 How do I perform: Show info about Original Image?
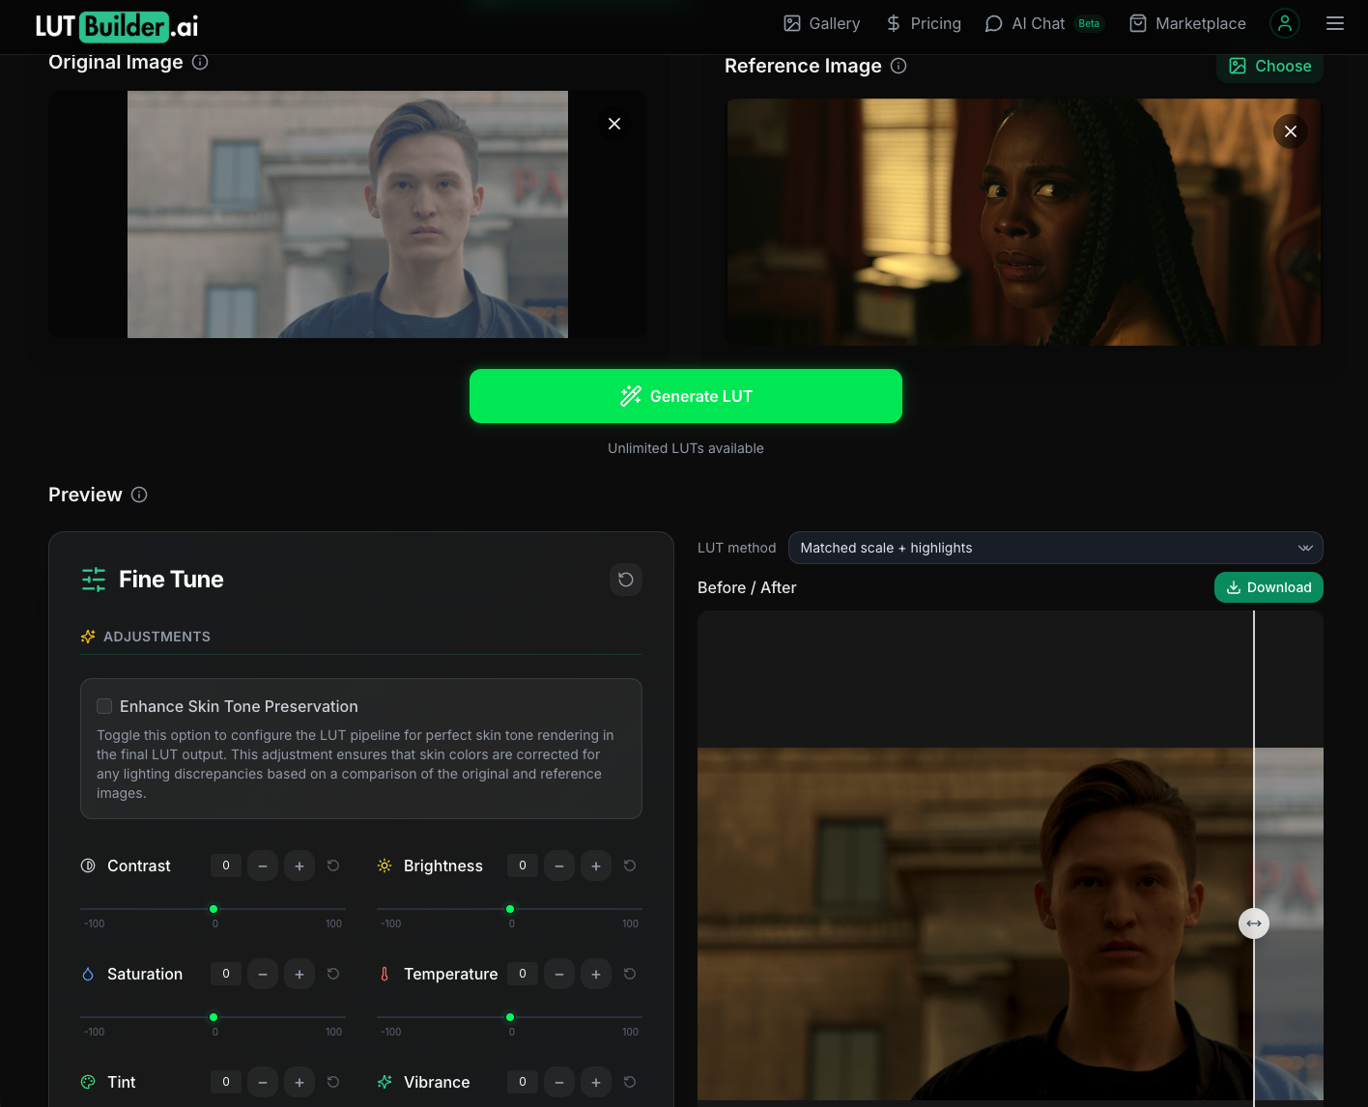200,62
